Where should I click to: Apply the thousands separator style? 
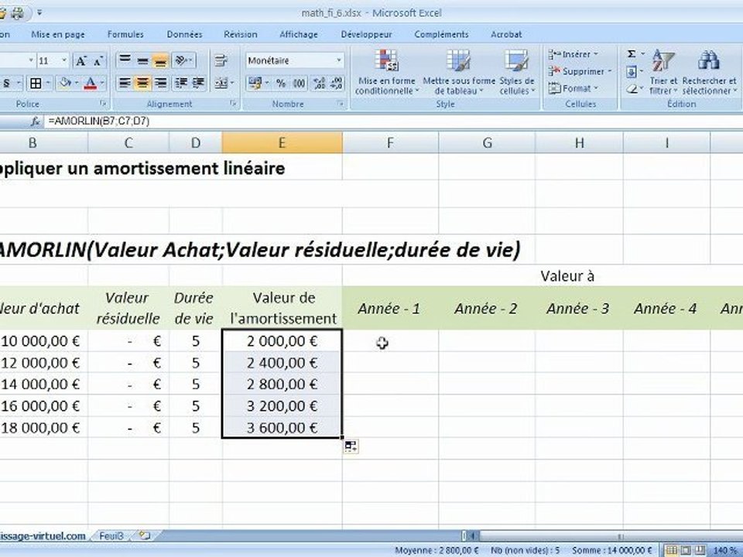[300, 84]
